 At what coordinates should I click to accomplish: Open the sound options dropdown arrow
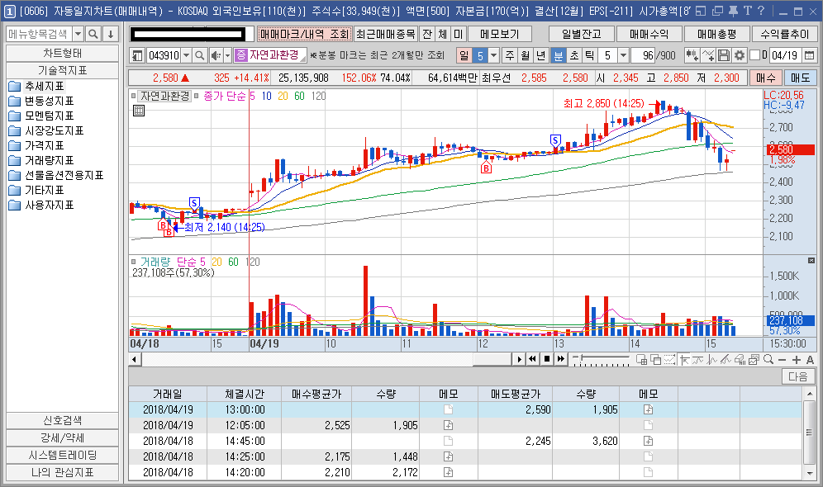click(x=227, y=55)
